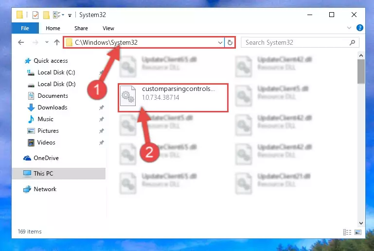Click the Music note icon in sidebar

[x=31, y=119]
